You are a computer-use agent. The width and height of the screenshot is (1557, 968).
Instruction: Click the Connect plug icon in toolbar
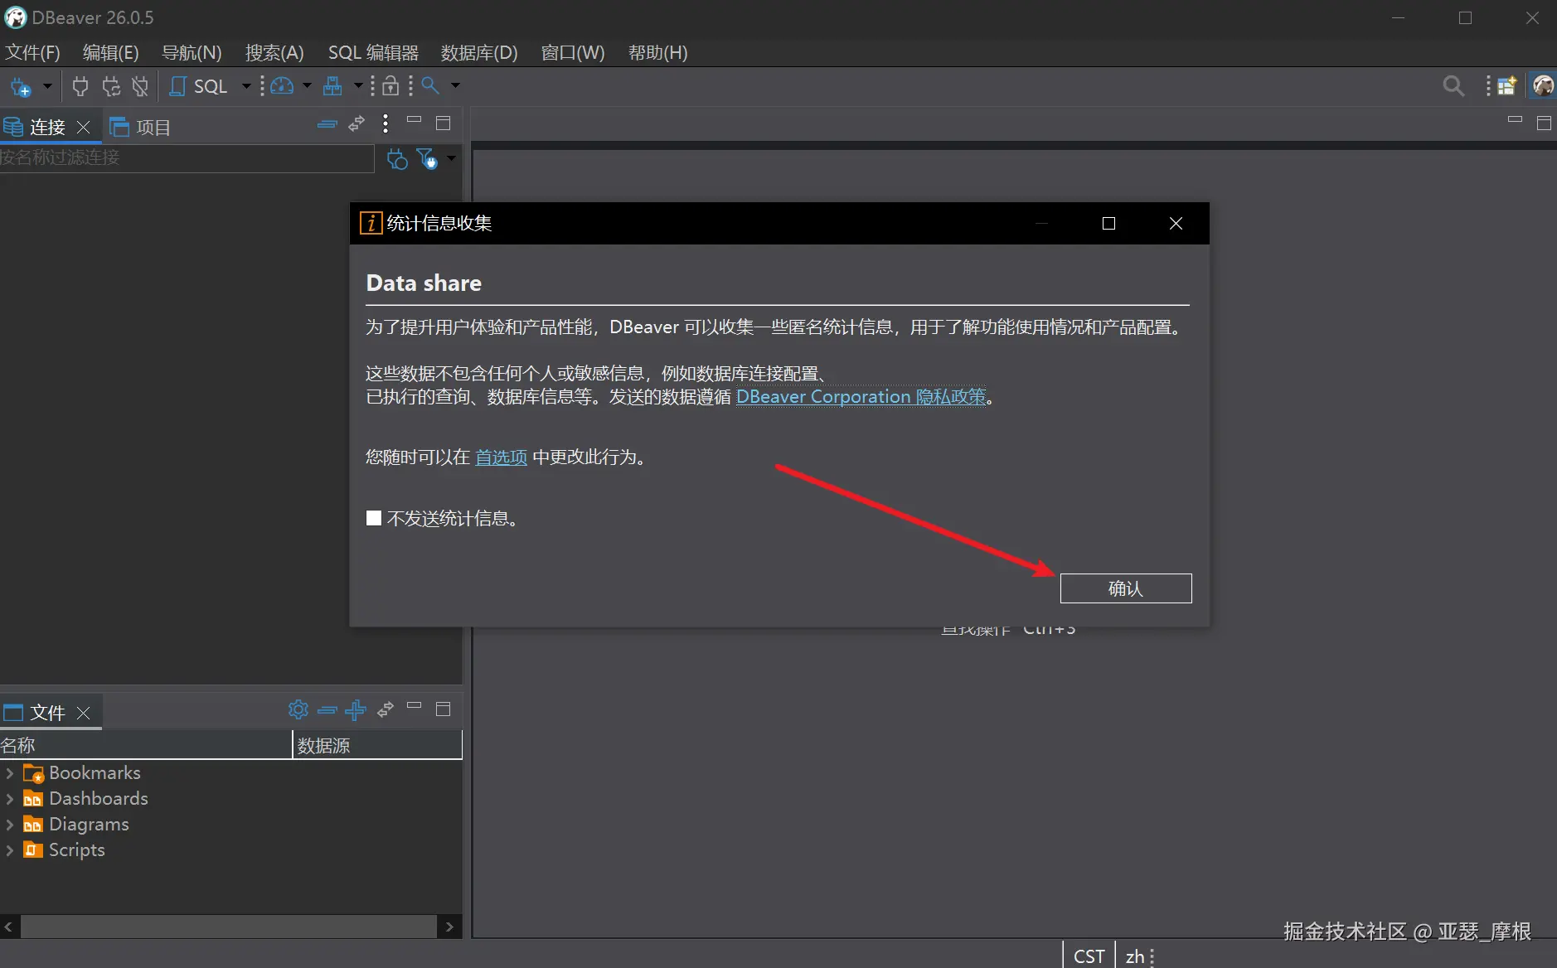click(x=80, y=86)
